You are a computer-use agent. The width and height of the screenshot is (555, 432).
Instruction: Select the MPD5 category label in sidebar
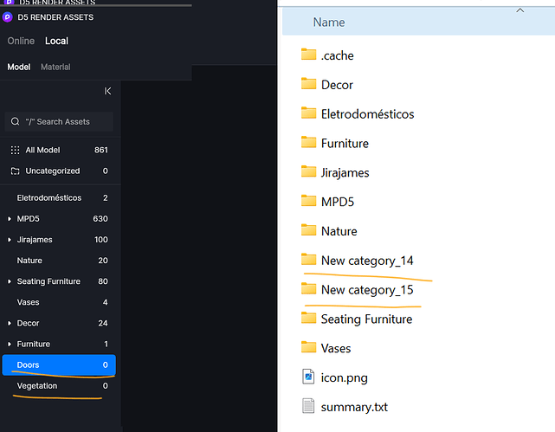29,219
